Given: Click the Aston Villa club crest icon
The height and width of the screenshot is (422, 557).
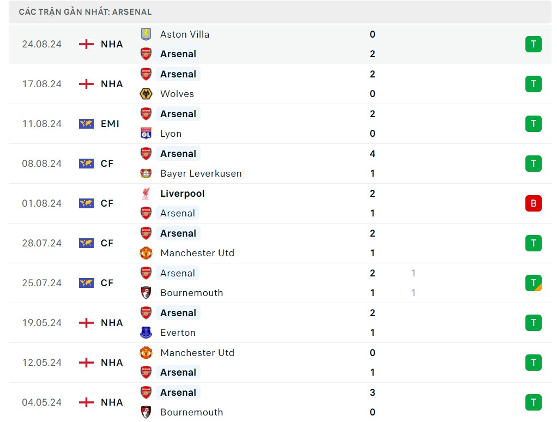Looking at the screenshot, I should pos(146,34).
